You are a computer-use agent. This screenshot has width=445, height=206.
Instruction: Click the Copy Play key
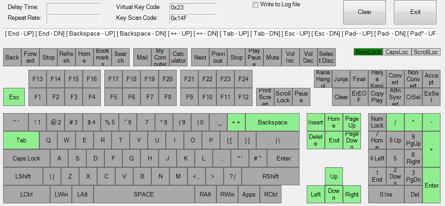[x=377, y=97]
